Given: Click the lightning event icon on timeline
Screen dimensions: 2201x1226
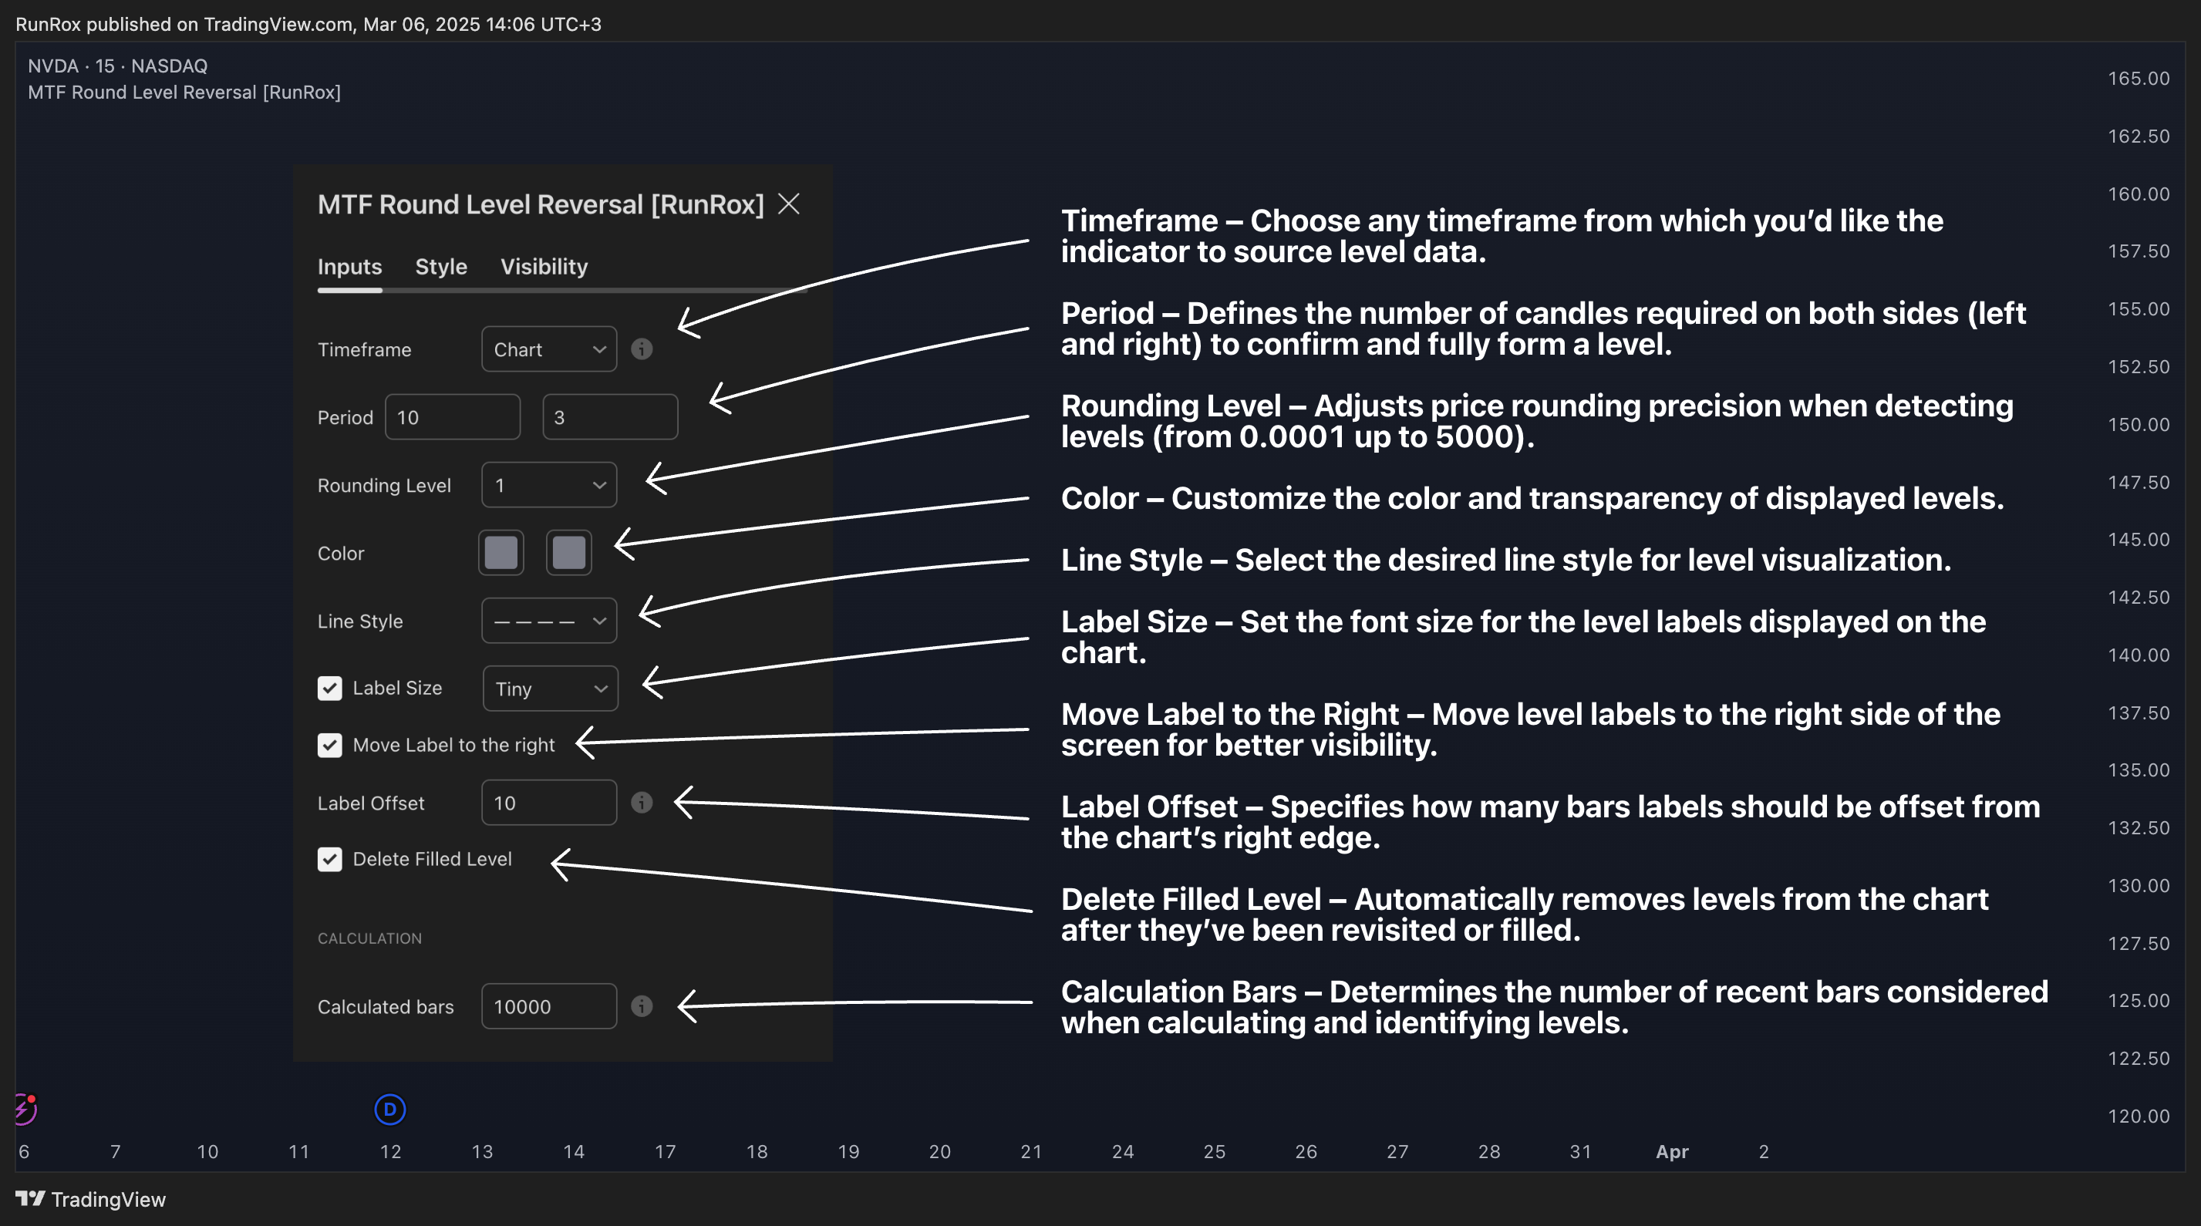Looking at the screenshot, I should [25, 1110].
